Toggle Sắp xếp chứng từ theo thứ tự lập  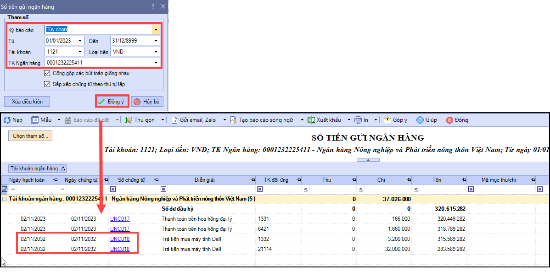47,84
